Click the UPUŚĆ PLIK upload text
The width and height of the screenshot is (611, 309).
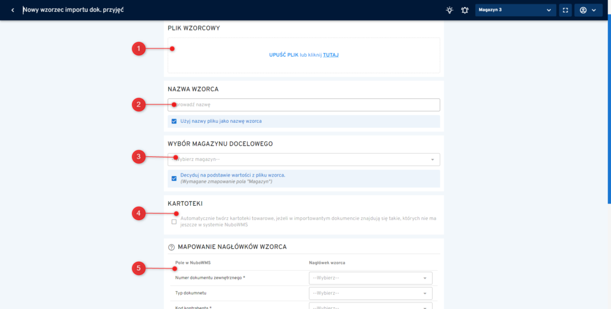283,55
